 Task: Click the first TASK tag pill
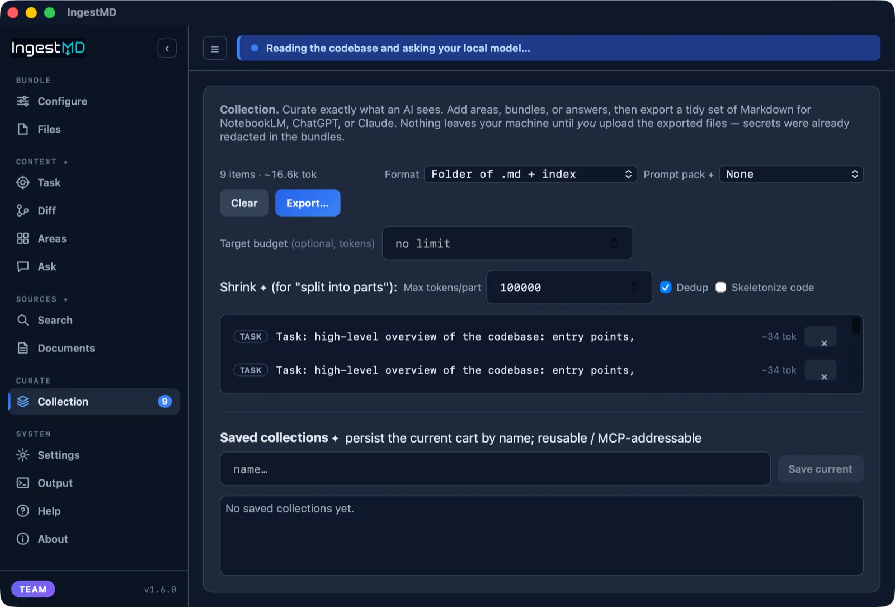click(x=251, y=337)
